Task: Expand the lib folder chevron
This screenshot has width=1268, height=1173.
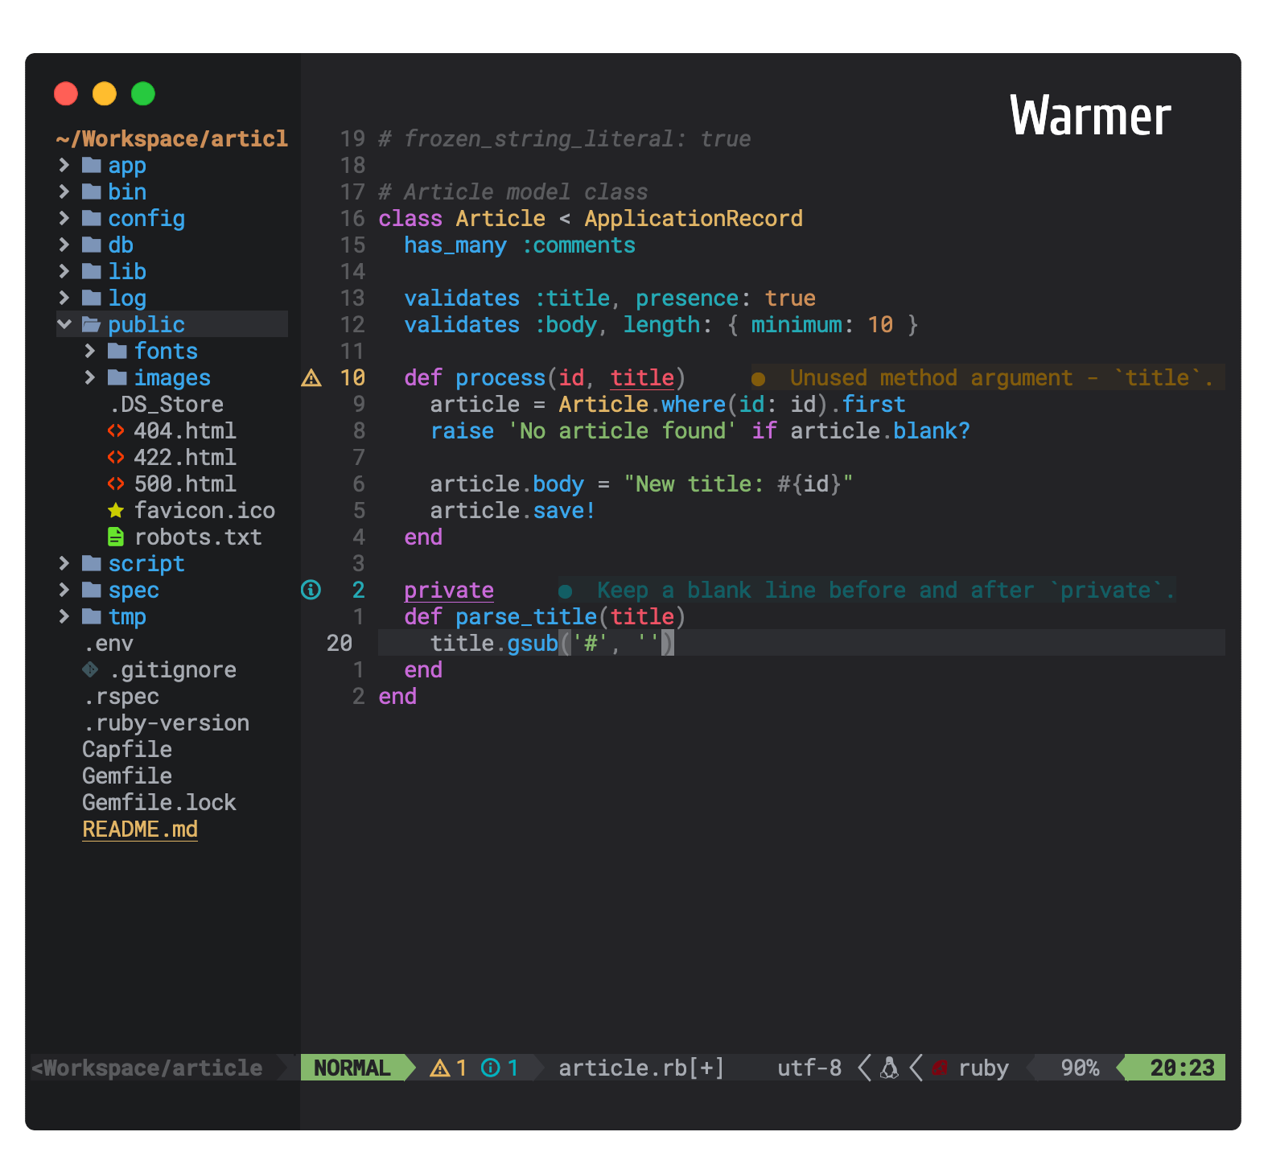Action: tap(64, 271)
